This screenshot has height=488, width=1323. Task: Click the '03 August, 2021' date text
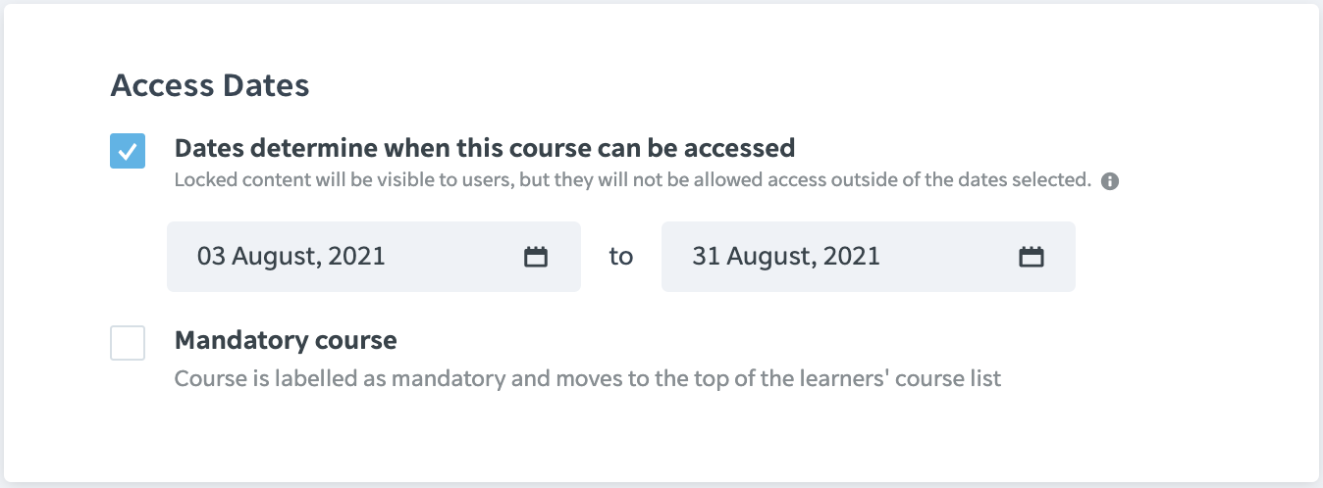coord(291,257)
